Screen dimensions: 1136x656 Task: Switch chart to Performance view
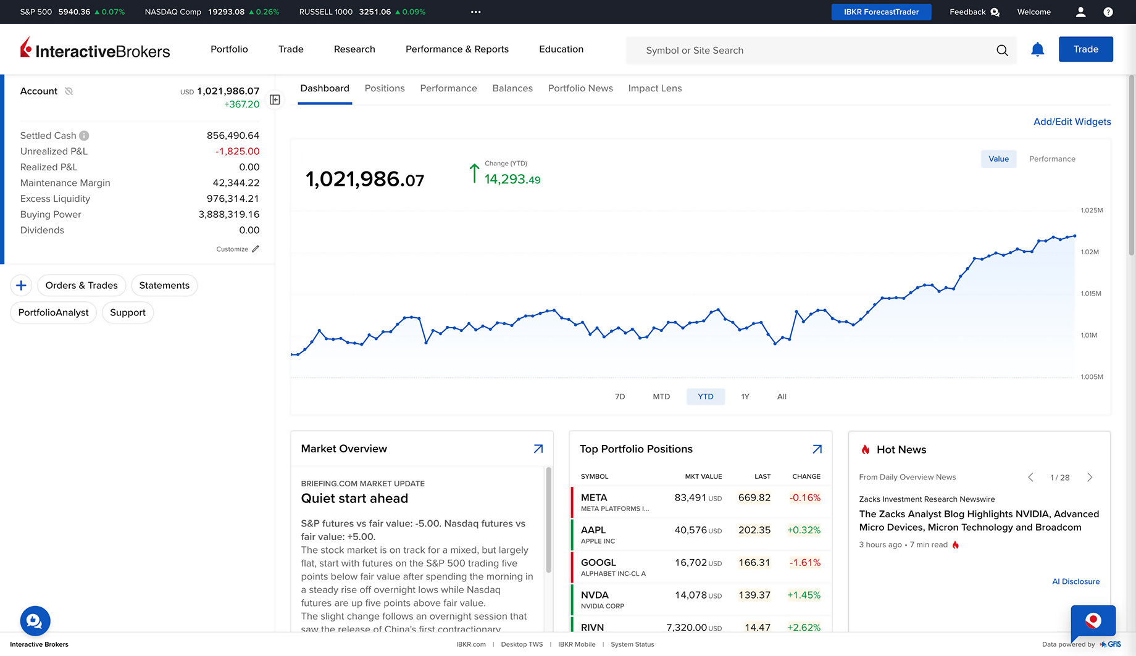pos(1051,159)
